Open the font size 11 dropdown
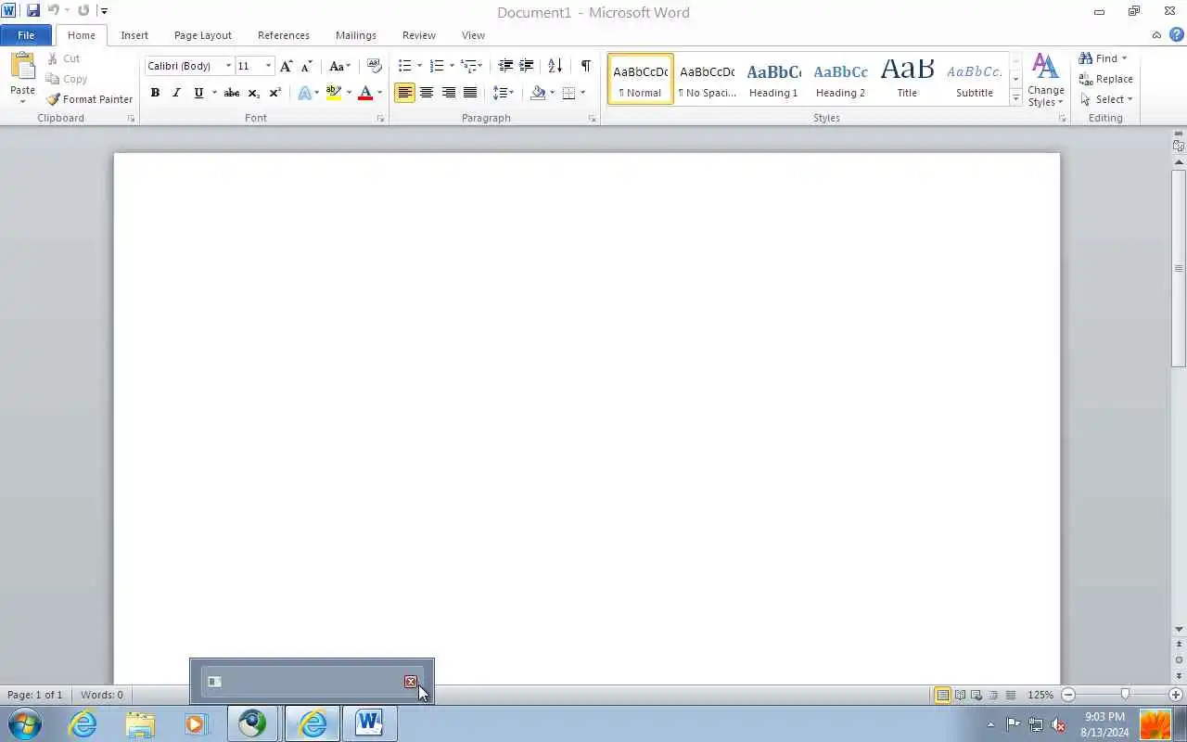The width and height of the screenshot is (1187, 742). tap(268, 66)
